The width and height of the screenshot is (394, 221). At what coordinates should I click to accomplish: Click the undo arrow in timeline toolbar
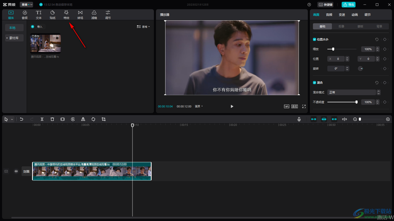tap(22, 119)
